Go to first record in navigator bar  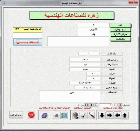pyautogui.click(x=119, y=105)
